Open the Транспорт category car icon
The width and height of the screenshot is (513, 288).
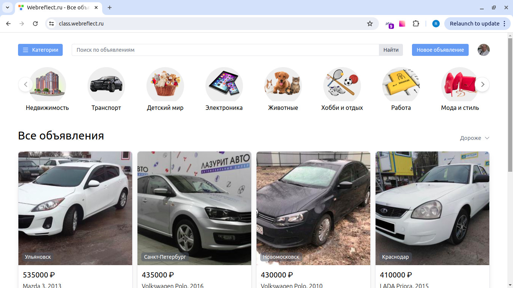pyautogui.click(x=106, y=84)
